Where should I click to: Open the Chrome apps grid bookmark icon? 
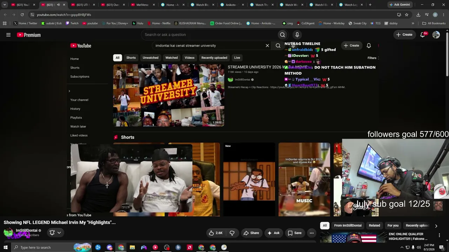point(5,23)
